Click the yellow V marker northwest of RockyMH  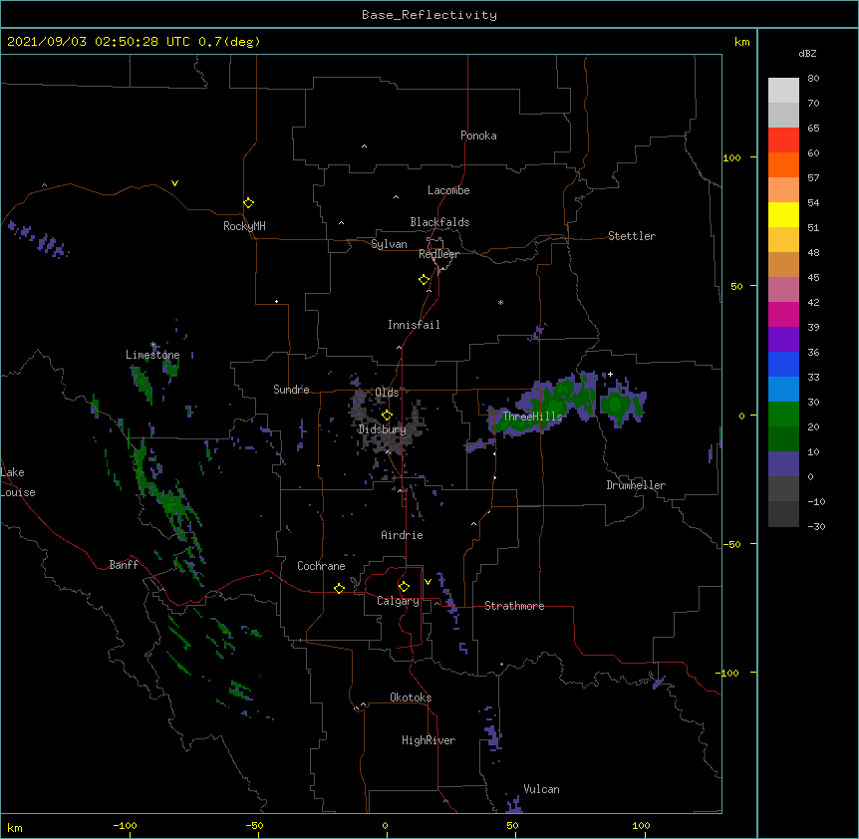pyautogui.click(x=174, y=183)
